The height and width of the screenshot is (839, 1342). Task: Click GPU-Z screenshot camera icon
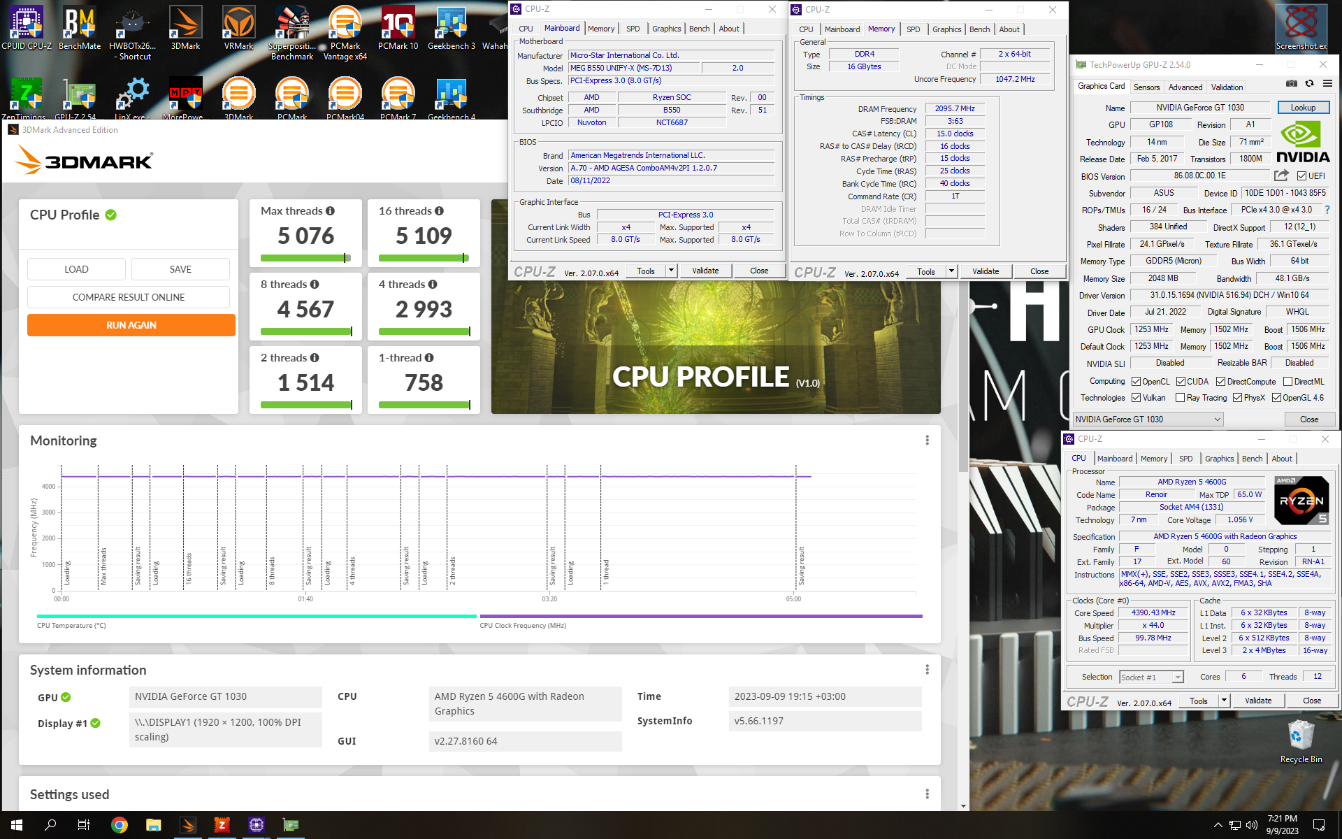pyautogui.click(x=1292, y=84)
